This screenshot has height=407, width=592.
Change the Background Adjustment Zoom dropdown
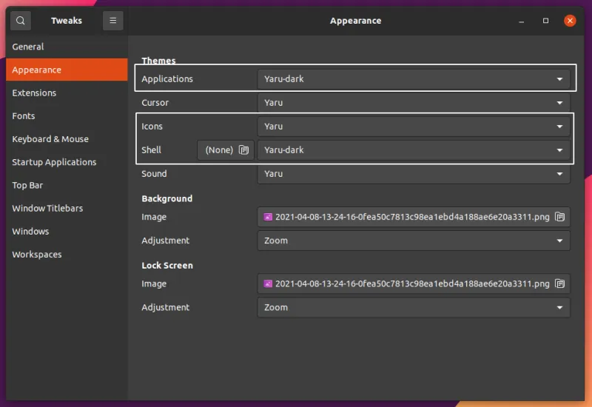click(414, 240)
